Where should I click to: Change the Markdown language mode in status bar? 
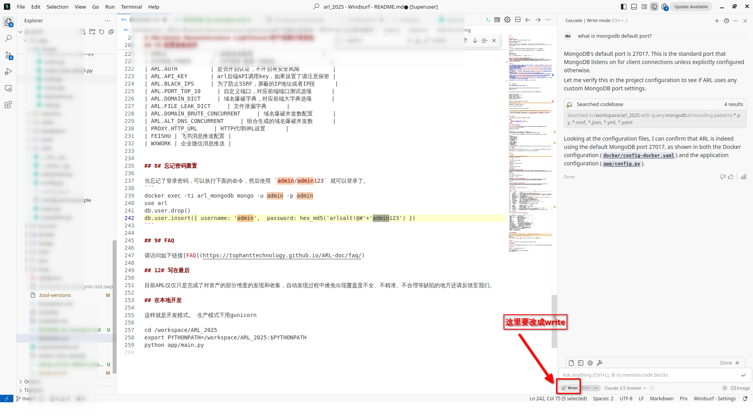coord(662,398)
